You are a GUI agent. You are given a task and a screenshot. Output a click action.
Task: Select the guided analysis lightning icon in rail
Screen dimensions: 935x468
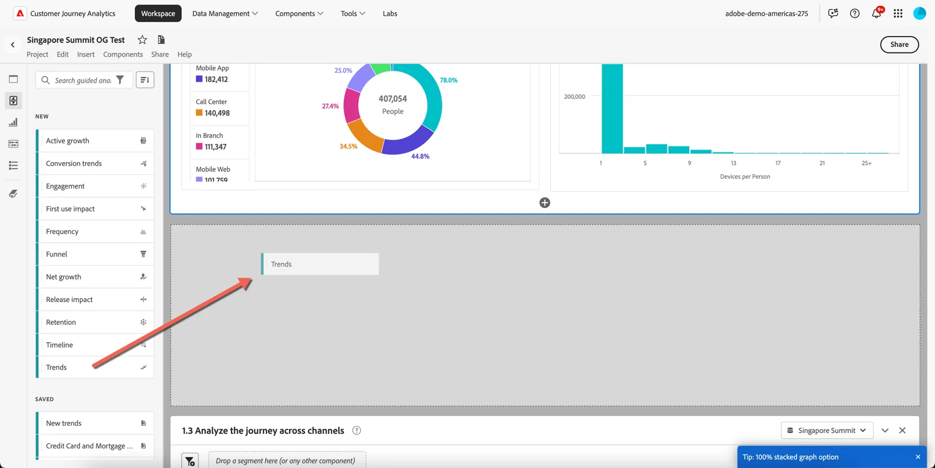14,101
